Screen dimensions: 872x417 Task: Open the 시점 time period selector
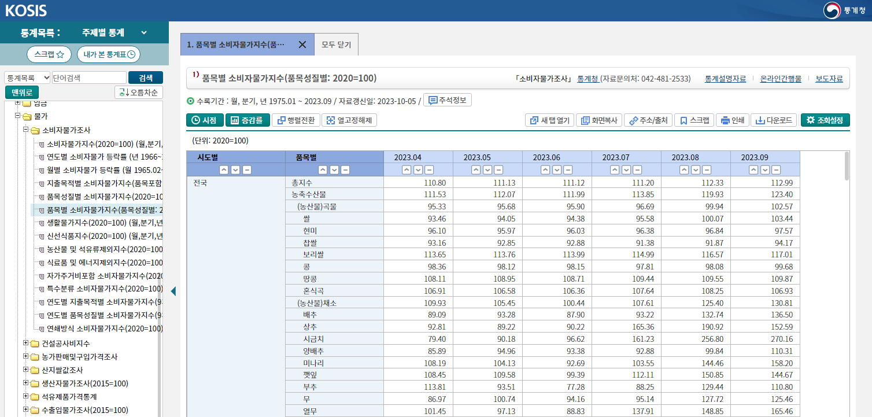pyautogui.click(x=204, y=120)
